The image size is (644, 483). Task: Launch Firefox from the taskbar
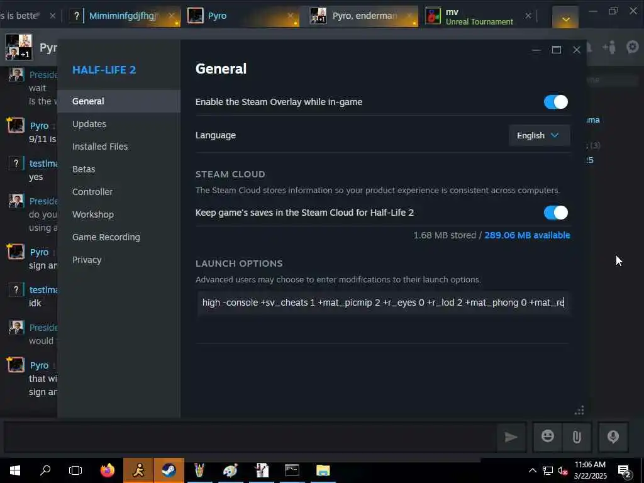click(x=107, y=470)
